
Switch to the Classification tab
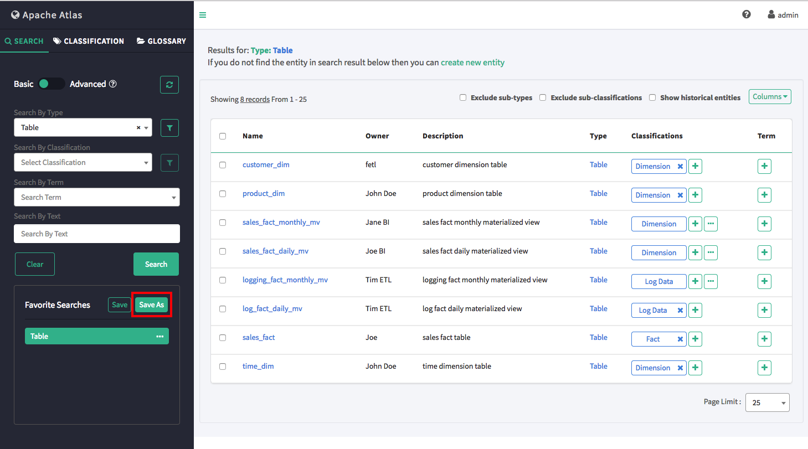coord(89,41)
